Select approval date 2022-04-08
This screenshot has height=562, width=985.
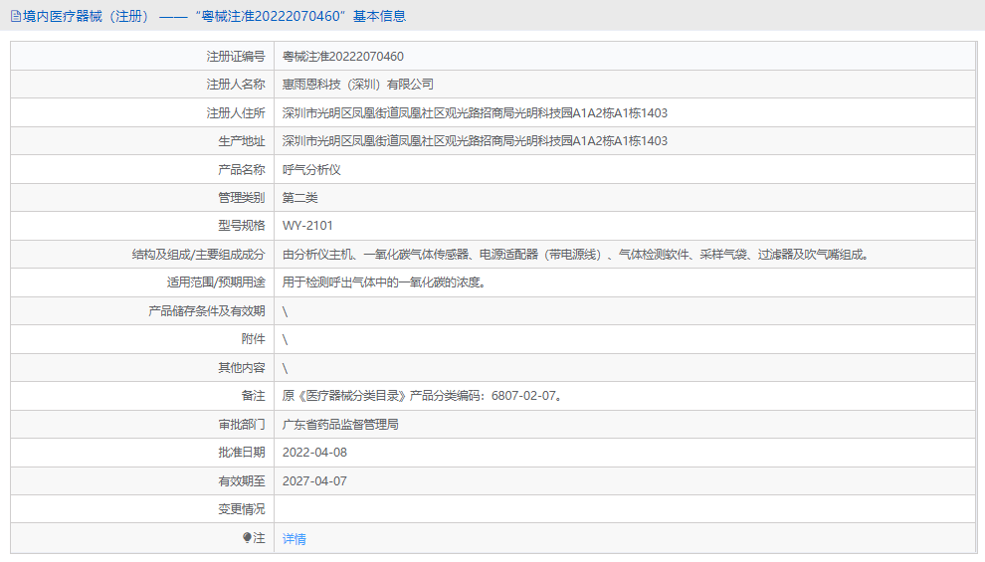click(x=314, y=453)
